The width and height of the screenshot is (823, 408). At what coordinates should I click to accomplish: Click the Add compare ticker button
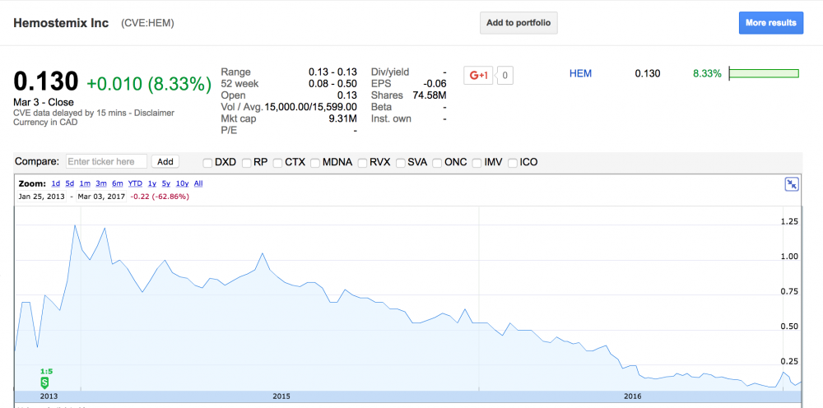click(165, 162)
